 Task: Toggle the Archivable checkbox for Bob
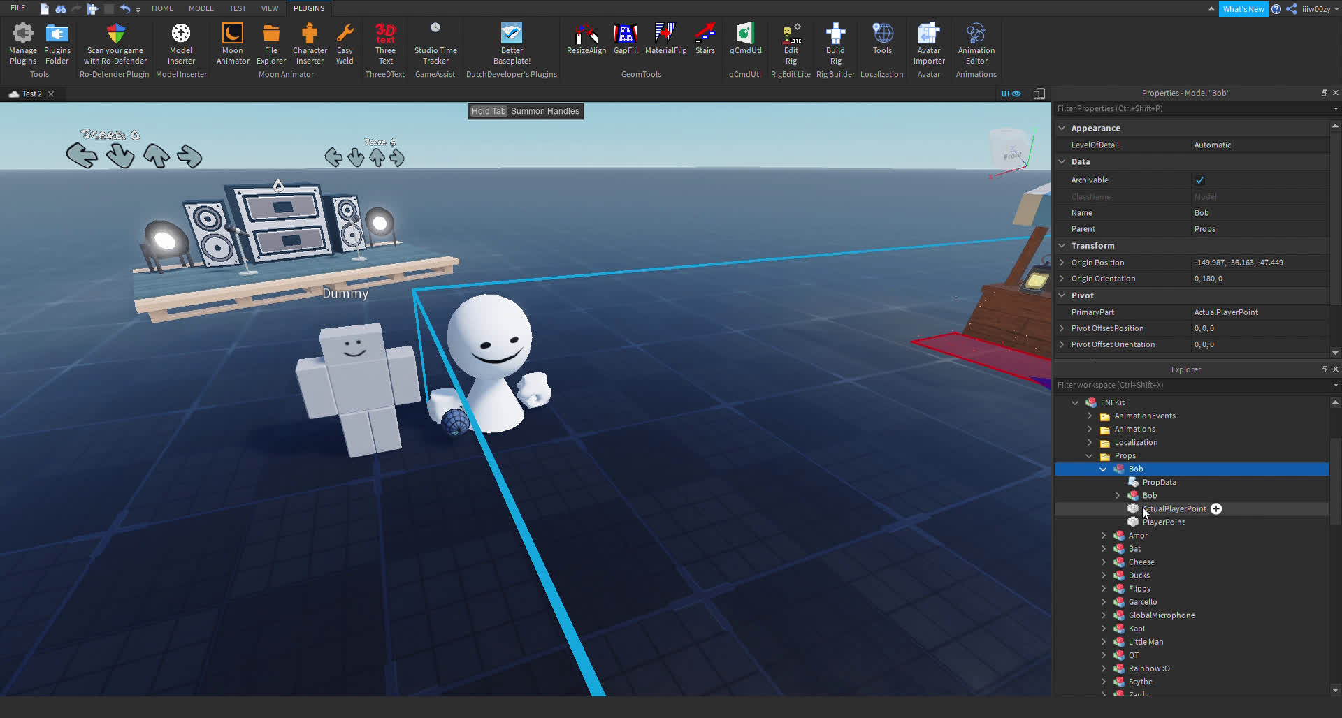pyautogui.click(x=1200, y=179)
